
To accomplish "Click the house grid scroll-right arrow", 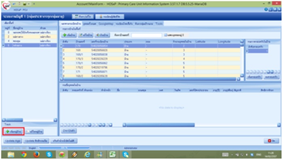I will [239, 79].
